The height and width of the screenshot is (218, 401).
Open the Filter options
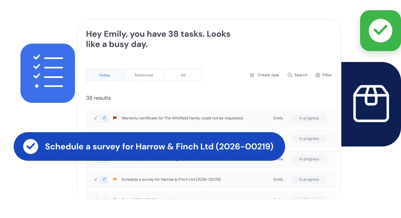(324, 75)
